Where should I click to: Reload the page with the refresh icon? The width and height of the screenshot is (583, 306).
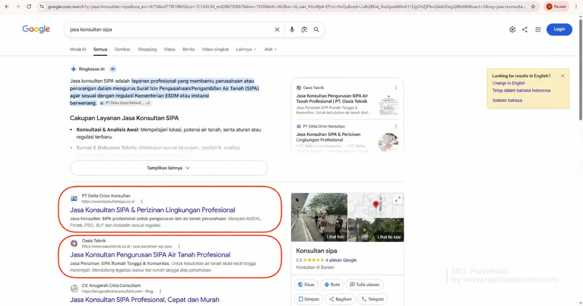[x=29, y=7]
